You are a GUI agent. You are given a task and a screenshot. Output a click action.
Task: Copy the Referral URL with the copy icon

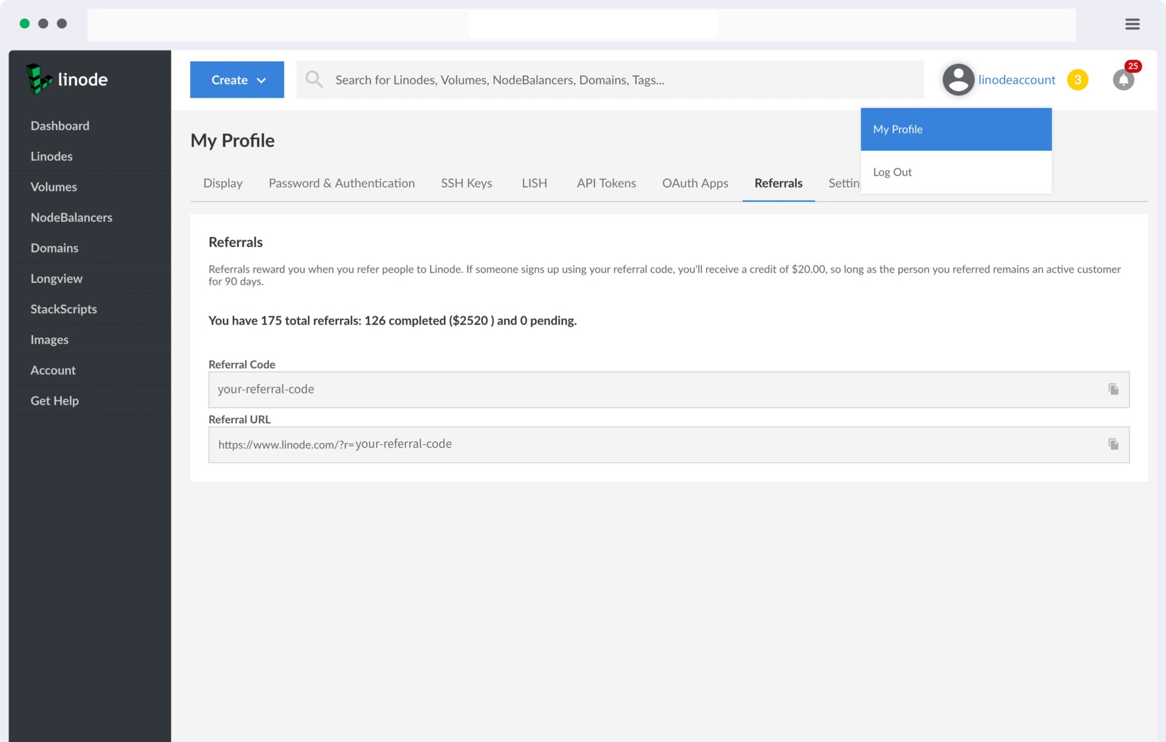1113,444
